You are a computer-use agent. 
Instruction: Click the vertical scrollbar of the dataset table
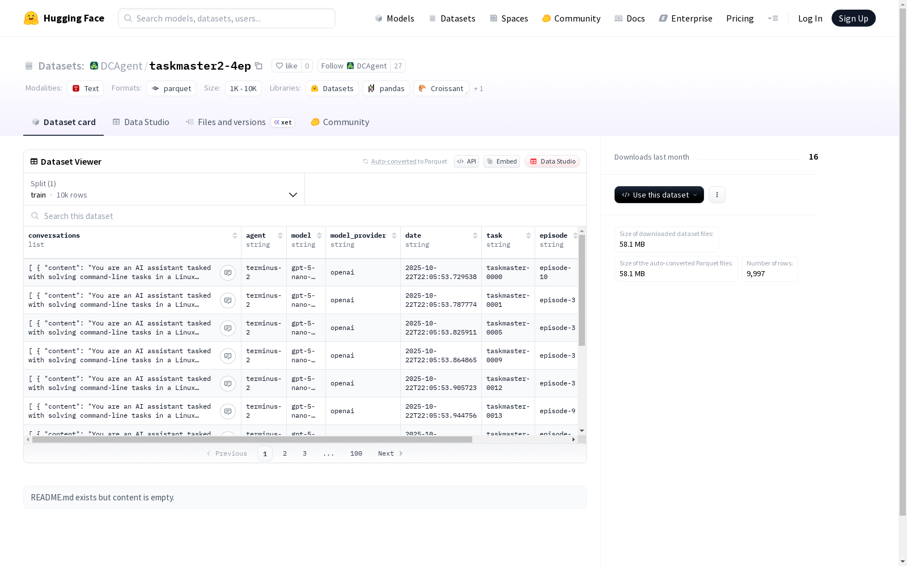(x=582, y=290)
